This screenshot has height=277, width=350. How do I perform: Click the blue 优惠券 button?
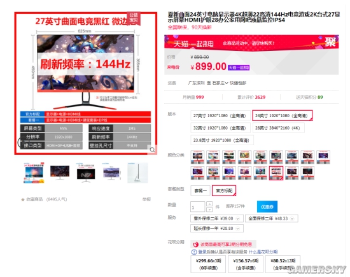267,206
